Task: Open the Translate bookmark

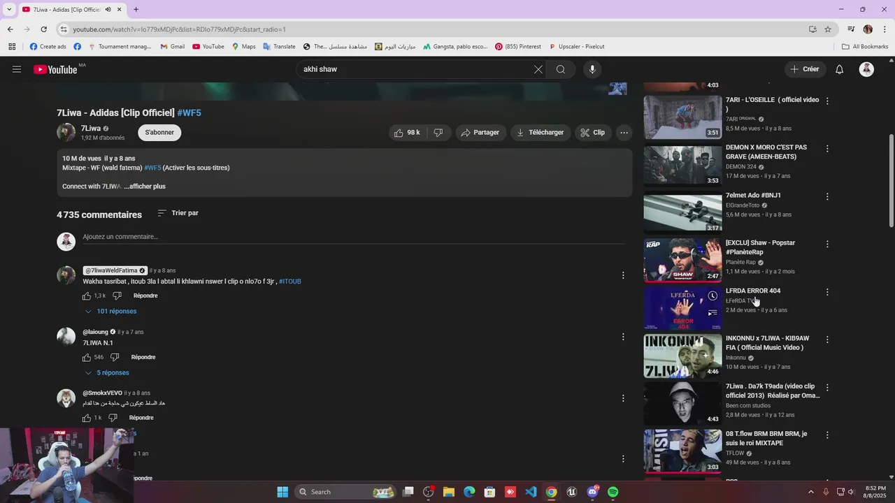Action: coord(279,47)
